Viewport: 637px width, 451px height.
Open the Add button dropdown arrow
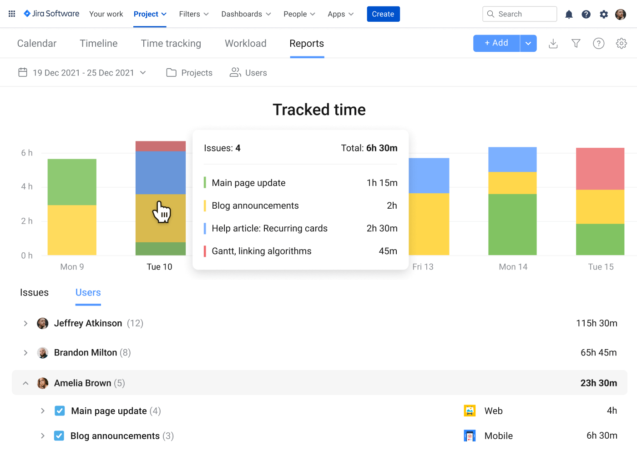point(528,44)
